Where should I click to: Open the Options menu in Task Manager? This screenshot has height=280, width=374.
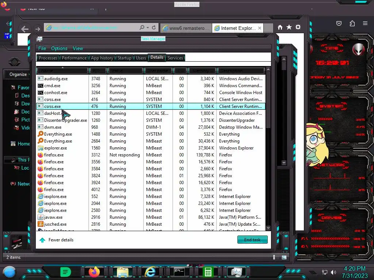coord(59,48)
